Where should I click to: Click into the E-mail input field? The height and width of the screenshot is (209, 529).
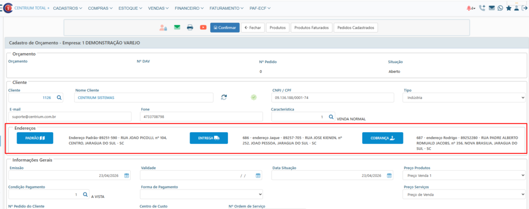(x=71, y=117)
